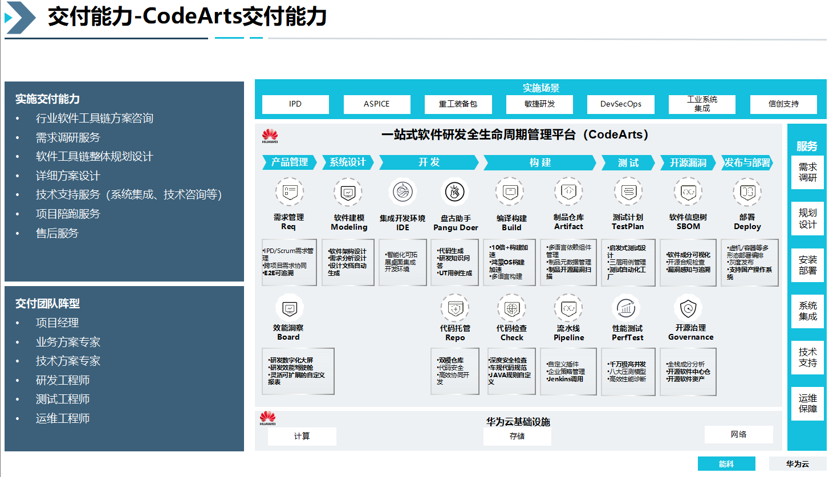Viewport: 829px width, 477px height.
Task: Click the Pangu Doer assistant icon
Action: point(455,192)
